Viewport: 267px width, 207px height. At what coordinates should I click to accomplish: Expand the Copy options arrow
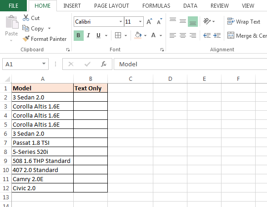(50, 28)
